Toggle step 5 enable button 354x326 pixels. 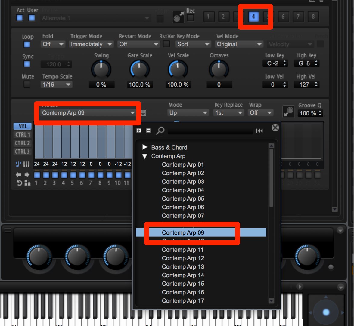(73, 175)
